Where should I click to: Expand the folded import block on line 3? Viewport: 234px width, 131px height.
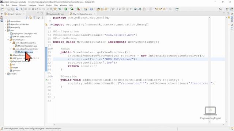click(x=52, y=24)
